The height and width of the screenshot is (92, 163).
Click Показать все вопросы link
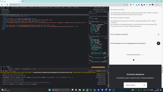[x=135, y=55]
